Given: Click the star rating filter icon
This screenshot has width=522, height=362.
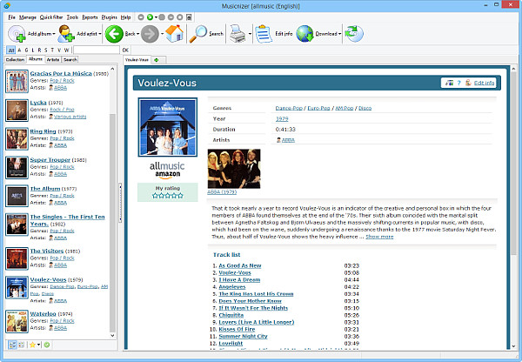Looking at the screenshot, I should coord(32,345).
